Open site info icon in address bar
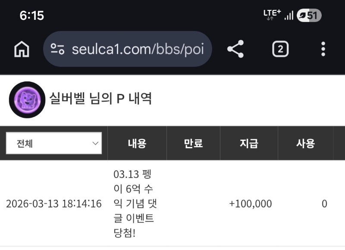This screenshot has width=345, height=250. coord(57,49)
